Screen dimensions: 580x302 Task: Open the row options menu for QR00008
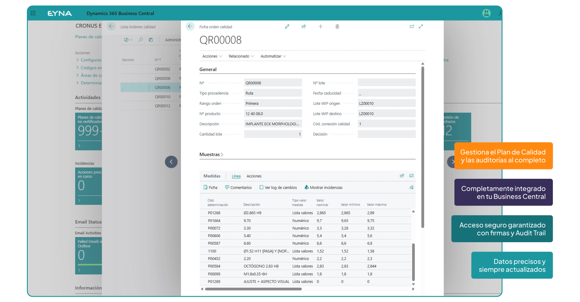point(149,88)
